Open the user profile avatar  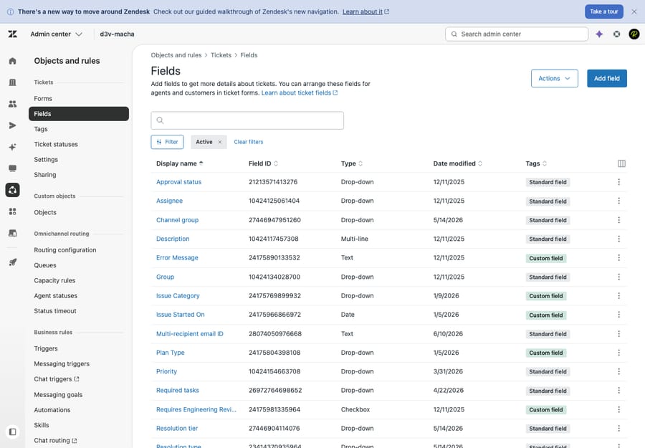pyautogui.click(x=634, y=34)
